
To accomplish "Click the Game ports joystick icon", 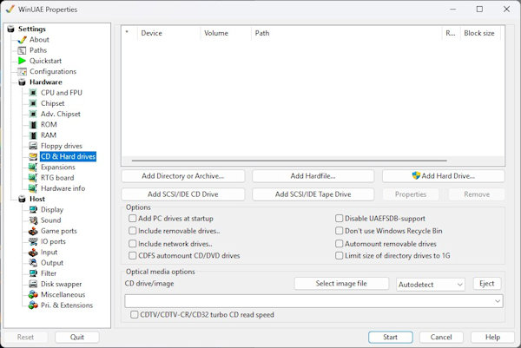I will pyautogui.click(x=33, y=231).
